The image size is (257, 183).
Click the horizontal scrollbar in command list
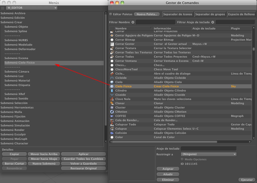point(164,142)
